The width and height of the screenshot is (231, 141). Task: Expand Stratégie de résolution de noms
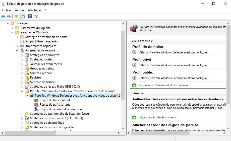(17, 37)
